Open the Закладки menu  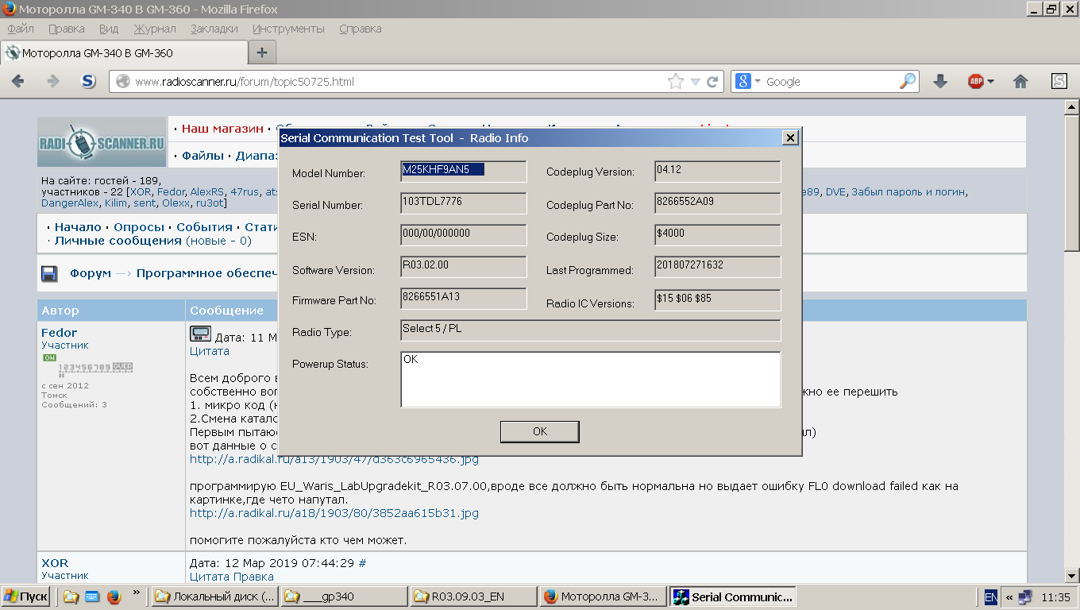pos(214,29)
